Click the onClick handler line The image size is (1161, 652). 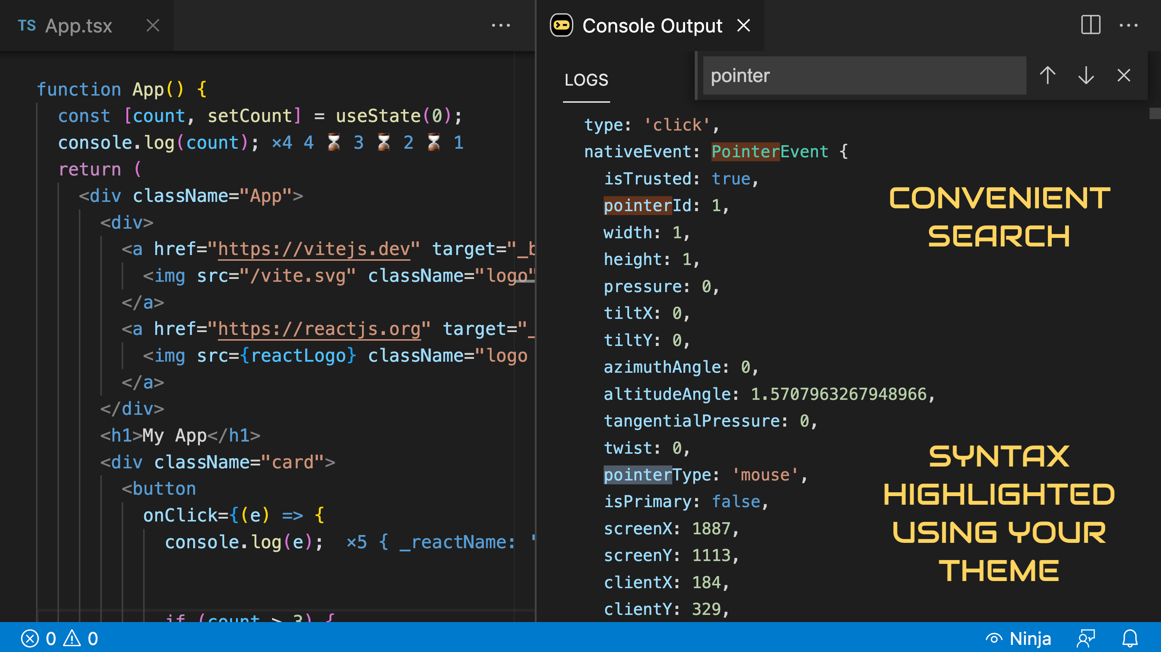[x=233, y=515]
